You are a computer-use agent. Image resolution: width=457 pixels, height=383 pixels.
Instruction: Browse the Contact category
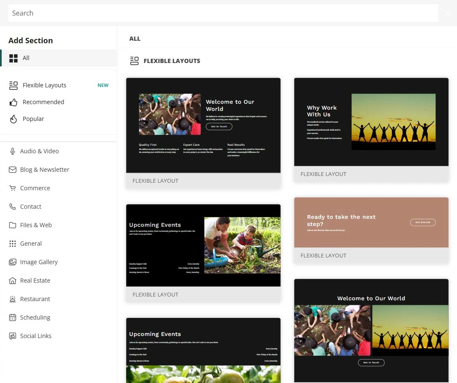pos(58,207)
